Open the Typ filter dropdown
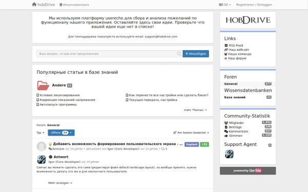The image size is (308, 192). point(40,133)
